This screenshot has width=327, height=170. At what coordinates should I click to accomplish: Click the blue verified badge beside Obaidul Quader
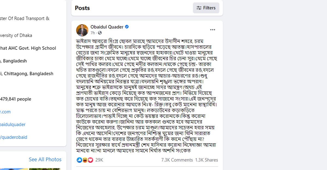127,27
